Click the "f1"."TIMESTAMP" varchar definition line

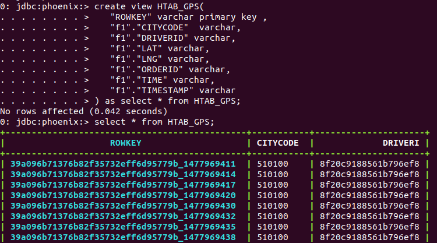point(172,90)
